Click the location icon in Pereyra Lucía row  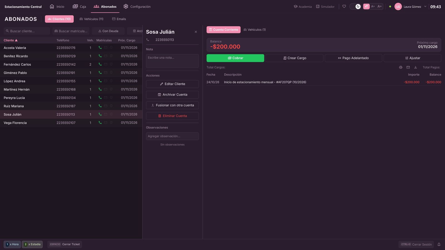pyautogui.click(x=111, y=97)
